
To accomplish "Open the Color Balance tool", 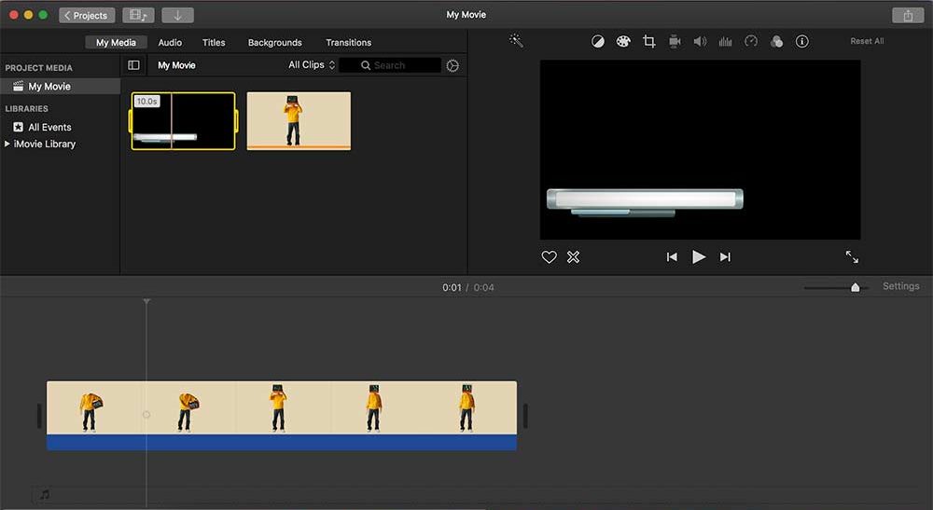I will click(x=598, y=41).
